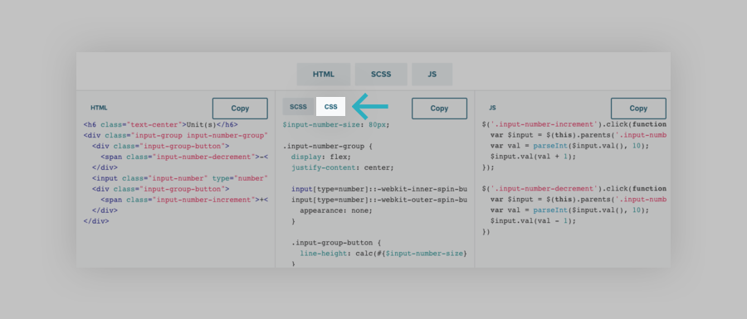The width and height of the screenshot is (747, 319).
Task: Copy the HTML code
Action: pos(240,109)
